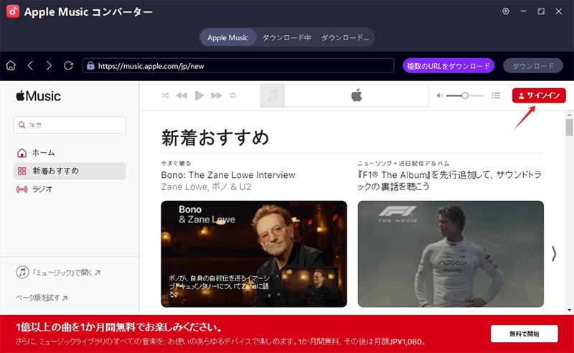Click the 新着おすすめ grid icon

tap(22, 171)
